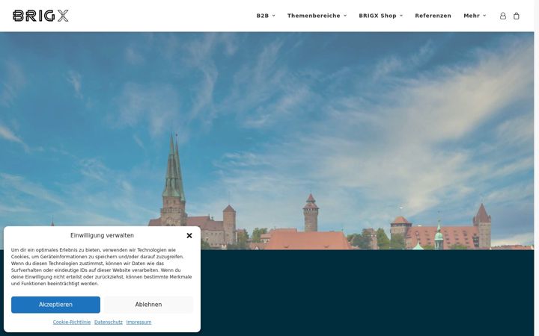The height and width of the screenshot is (336, 539).
Task: Open the Cookie-Richtlinie link
Action: pyautogui.click(x=72, y=322)
